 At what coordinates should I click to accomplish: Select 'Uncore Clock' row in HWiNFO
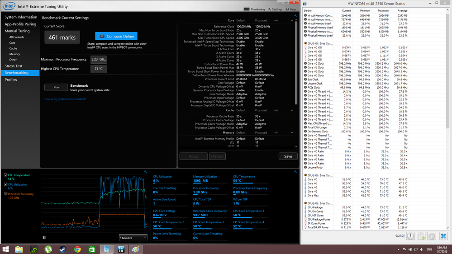tap(356, 84)
